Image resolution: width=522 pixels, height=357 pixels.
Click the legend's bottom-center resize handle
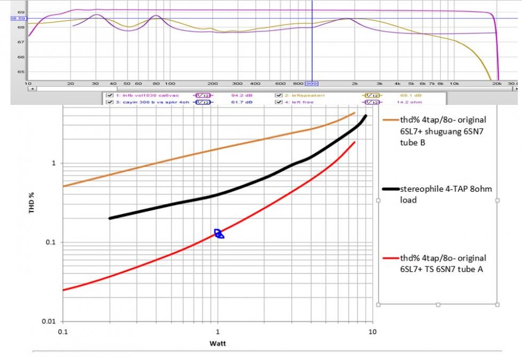click(438, 305)
